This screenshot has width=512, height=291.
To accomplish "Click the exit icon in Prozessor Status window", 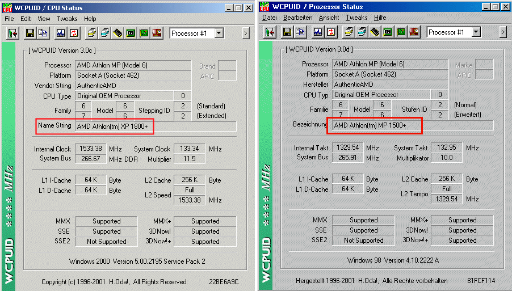I will [x=270, y=32].
